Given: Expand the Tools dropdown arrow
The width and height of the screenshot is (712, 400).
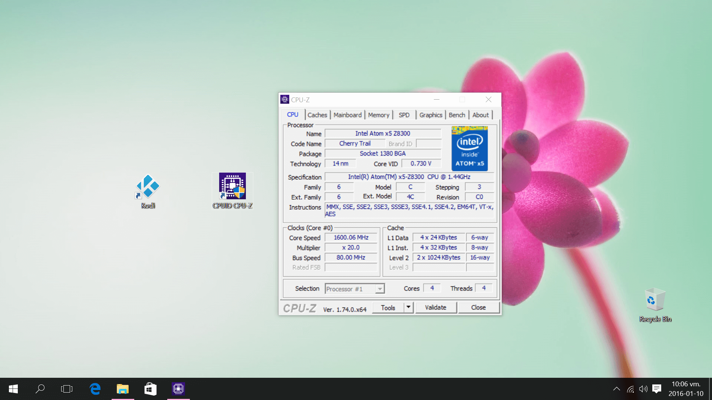Looking at the screenshot, I should point(409,307).
